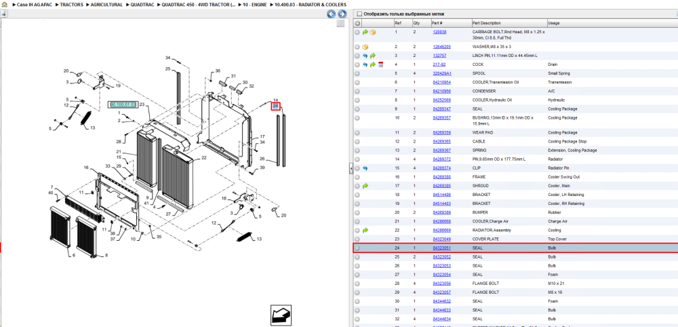Click the box package icon on the WASHER row

click(x=365, y=47)
